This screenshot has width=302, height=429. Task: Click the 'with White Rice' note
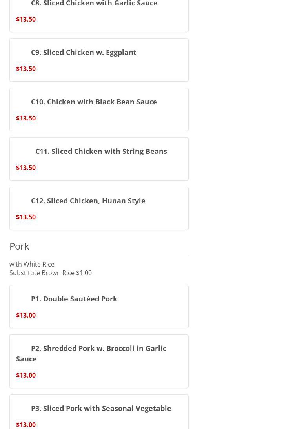[32, 264]
